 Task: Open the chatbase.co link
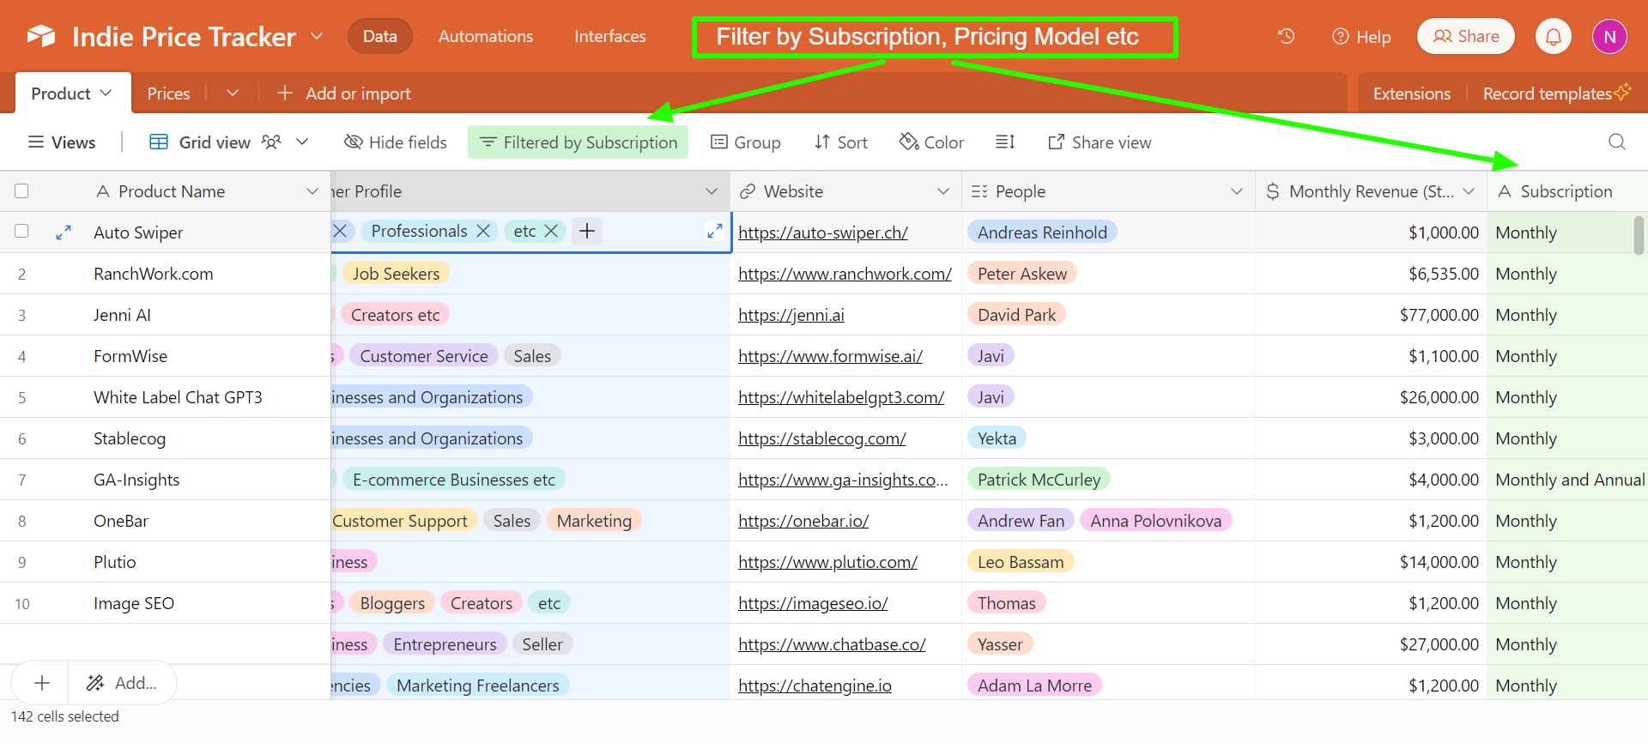coord(832,644)
